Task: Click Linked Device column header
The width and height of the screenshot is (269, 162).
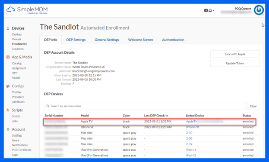Action: 195,116
